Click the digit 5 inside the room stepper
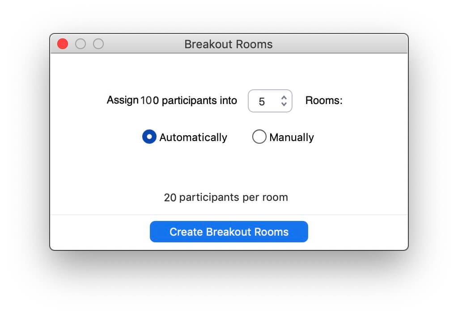 [x=261, y=102]
